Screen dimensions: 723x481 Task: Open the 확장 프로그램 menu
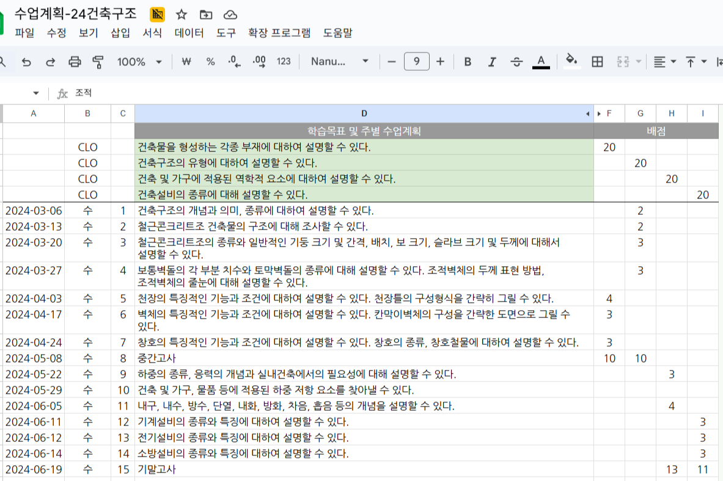click(x=278, y=34)
